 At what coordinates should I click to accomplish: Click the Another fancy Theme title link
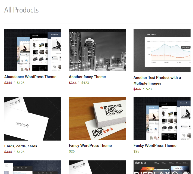pyautogui.click(x=87, y=77)
